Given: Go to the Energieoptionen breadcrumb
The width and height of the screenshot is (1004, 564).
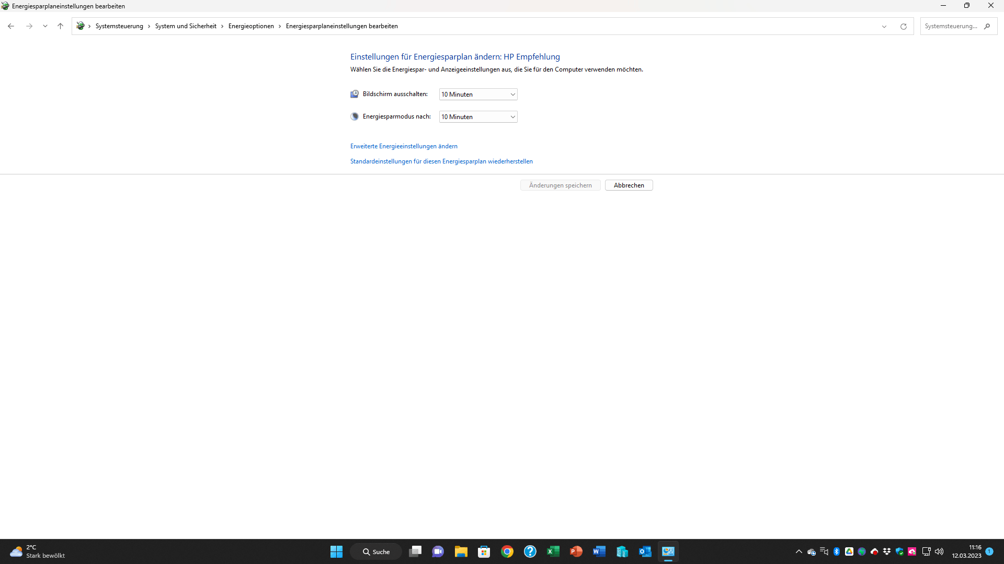Looking at the screenshot, I should (x=251, y=26).
